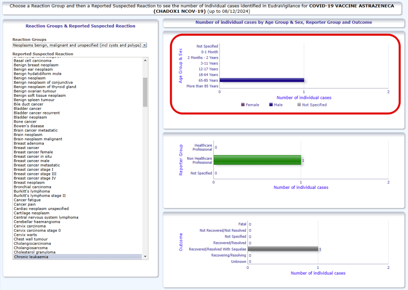The height and width of the screenshot is (290, 408).
Task: Click the Non Healthcare Professional green bar
Action: coord(257,160)
